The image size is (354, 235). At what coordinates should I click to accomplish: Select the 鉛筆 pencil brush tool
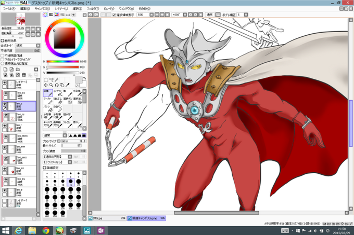click(x=48, y=93)
